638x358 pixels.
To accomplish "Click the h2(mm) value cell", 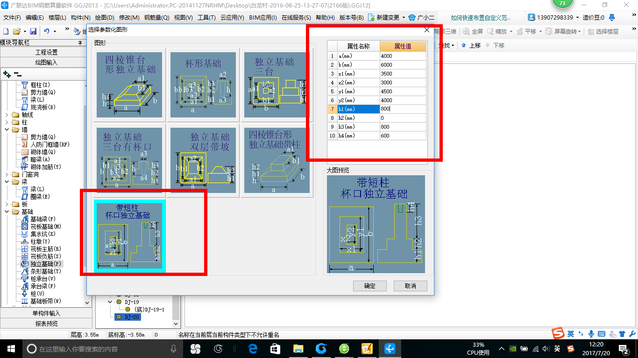I will pos(403,118).
